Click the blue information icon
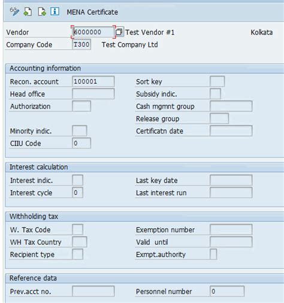The height and width of the screenshot is (303, 284). pos(55,11)
